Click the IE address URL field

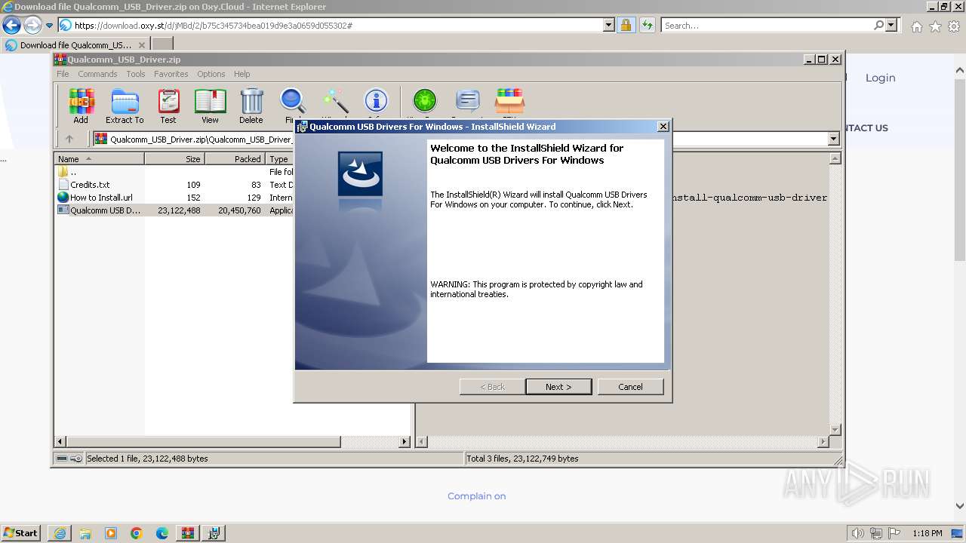click(337, 26)
